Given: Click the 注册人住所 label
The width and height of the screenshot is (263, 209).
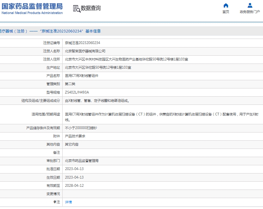Looking at the screenshot, I should pyautogui.click(x=51, y=59).
